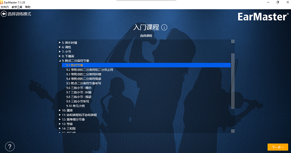Open the info icon beside 入门课程
291x153 pixels.
(x=164, y=27)
